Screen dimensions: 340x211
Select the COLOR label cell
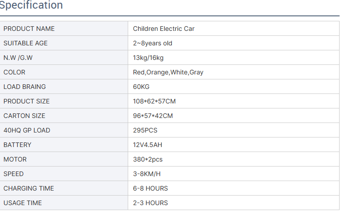(15, 72)
